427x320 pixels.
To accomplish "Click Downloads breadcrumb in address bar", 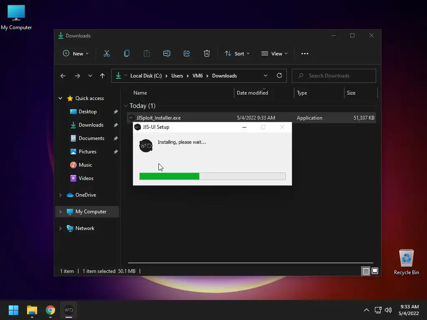I will 224,76.
